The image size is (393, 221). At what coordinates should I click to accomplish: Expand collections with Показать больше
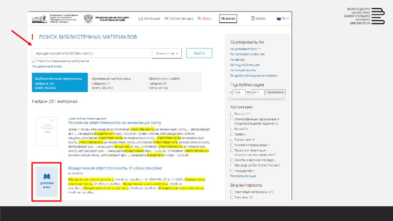click(243, 176)
